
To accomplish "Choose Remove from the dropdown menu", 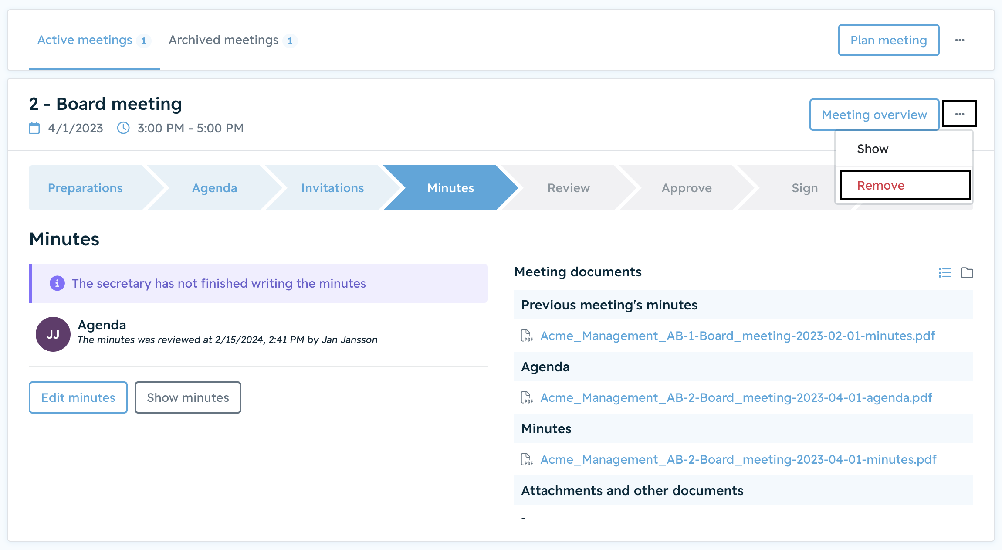I will (x=904, y=185).
